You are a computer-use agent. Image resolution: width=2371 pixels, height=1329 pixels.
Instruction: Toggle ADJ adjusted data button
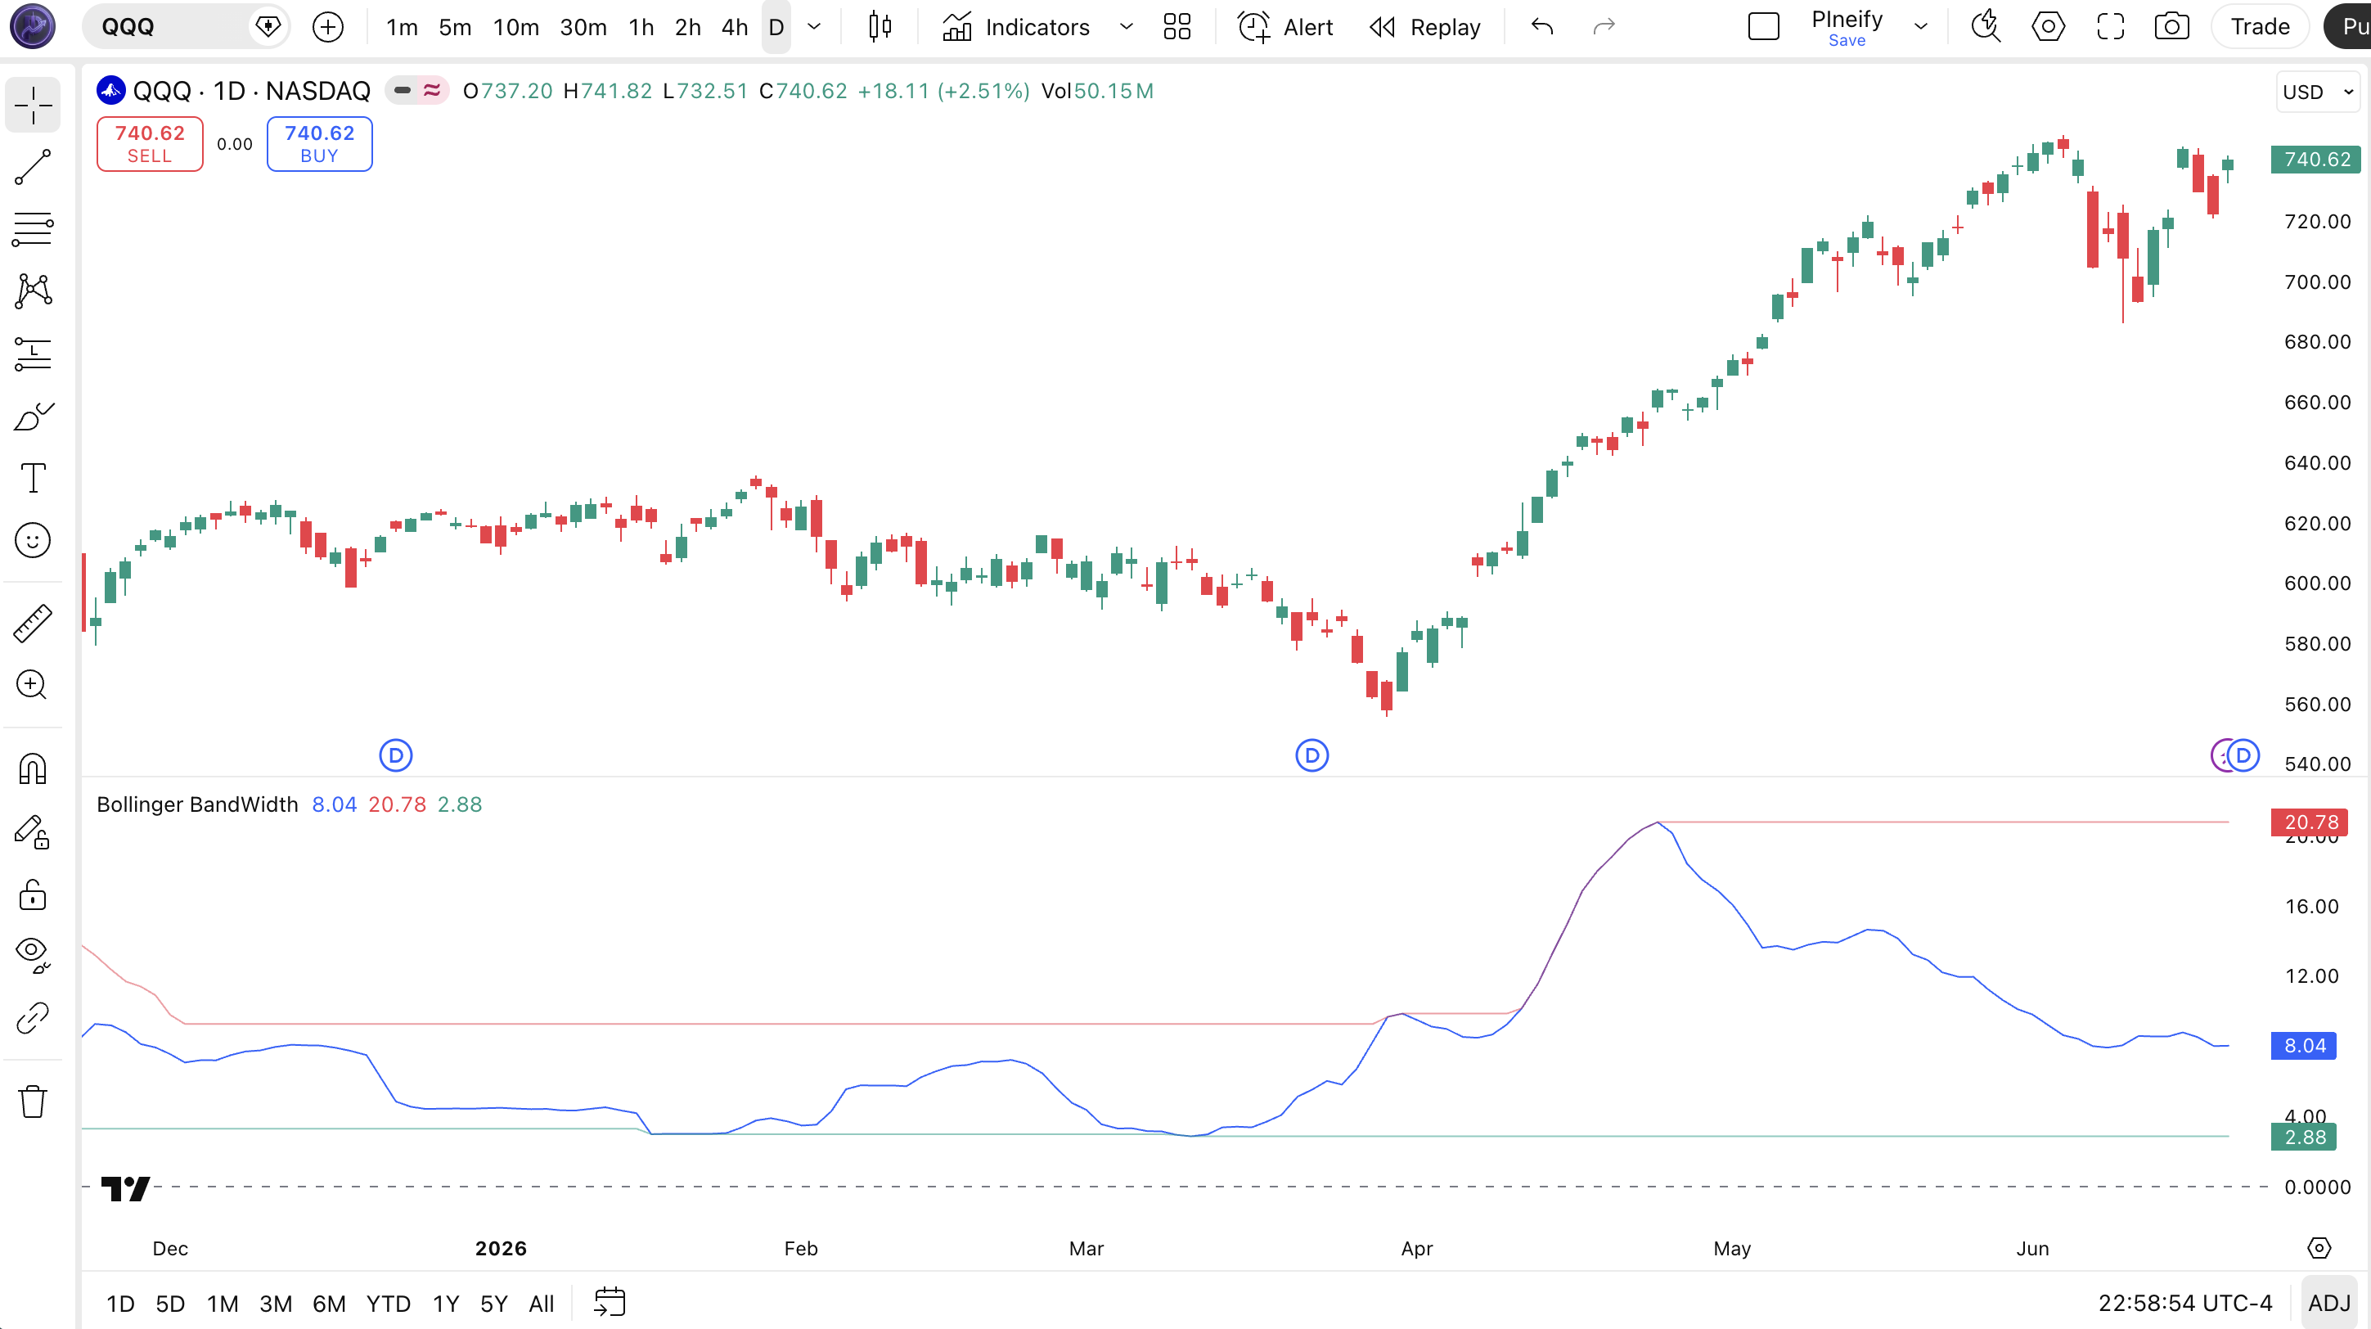(x=2328, y=1302)
